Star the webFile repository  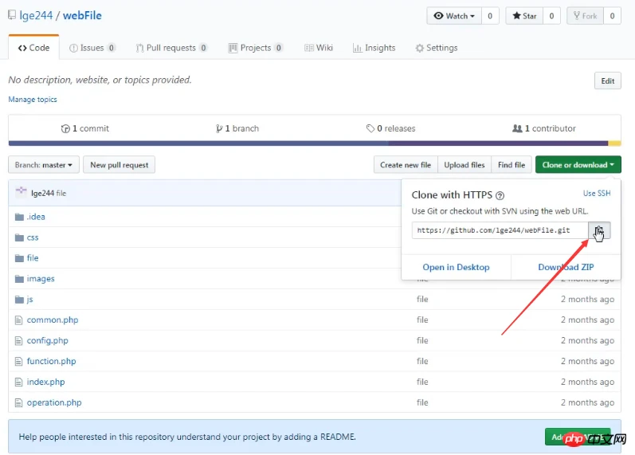coord(523,16)
